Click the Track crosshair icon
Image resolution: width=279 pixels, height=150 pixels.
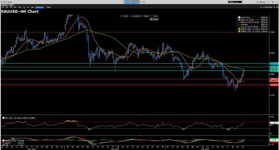point(121,16)
